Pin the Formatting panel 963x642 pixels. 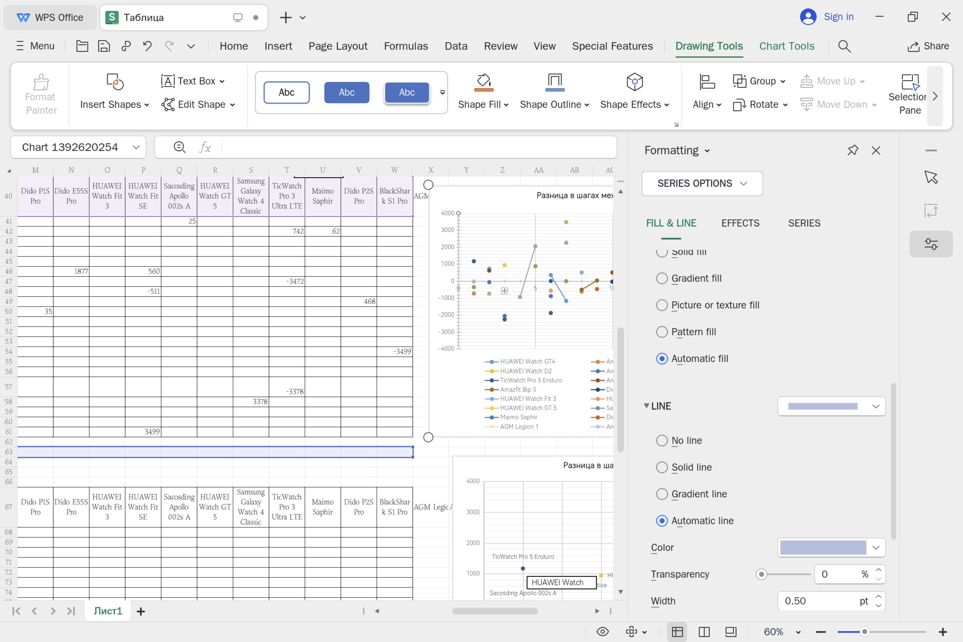click(852, 150)
